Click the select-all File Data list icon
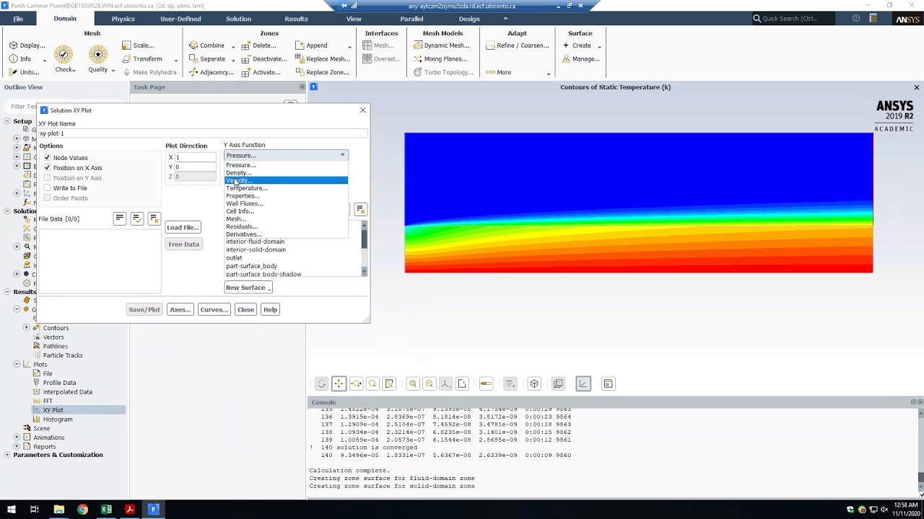The image size is (924, 519). 120,218
